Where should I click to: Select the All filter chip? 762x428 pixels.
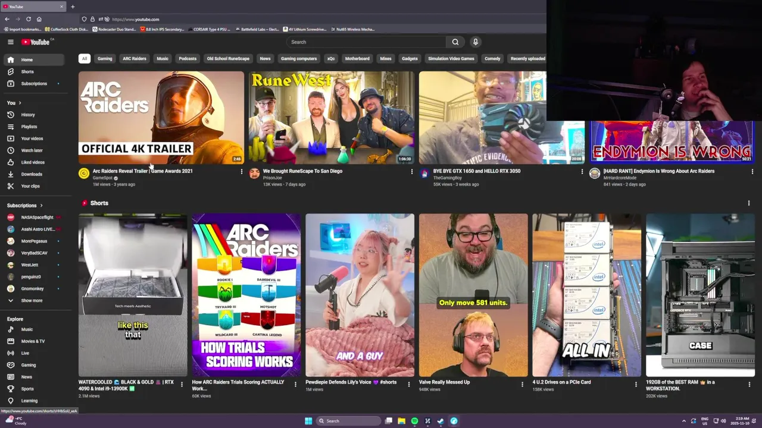coord(85,58)
